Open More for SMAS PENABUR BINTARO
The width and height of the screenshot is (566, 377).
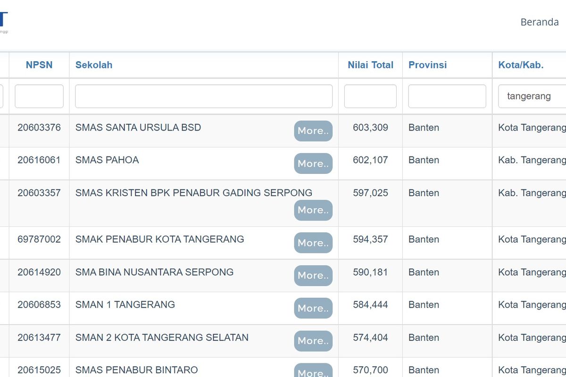point(313,371)
